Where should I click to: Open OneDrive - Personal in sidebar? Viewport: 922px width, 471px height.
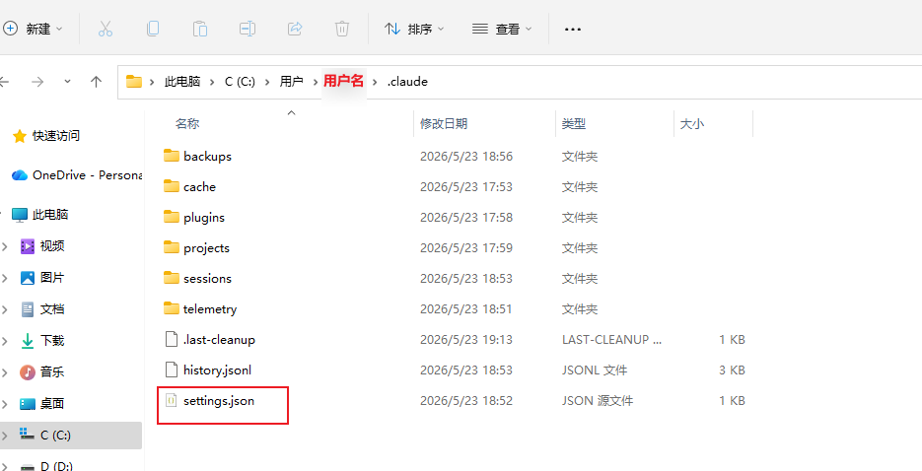77,175
